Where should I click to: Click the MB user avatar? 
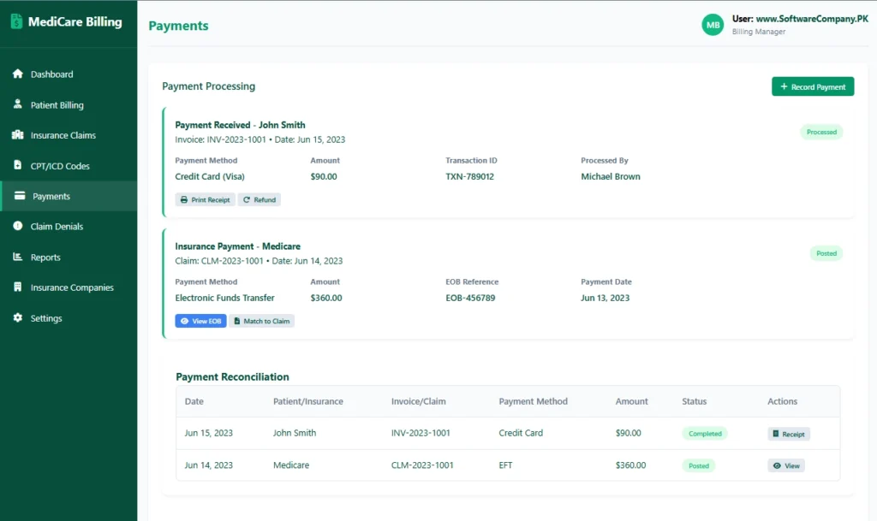[x=713, y=26]
